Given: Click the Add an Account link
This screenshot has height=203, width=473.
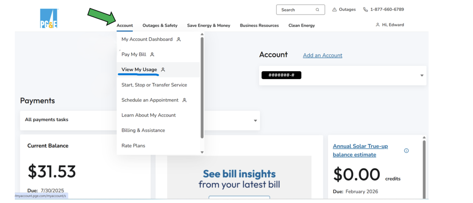Looking at the screenshot, I should coord(323,55).
